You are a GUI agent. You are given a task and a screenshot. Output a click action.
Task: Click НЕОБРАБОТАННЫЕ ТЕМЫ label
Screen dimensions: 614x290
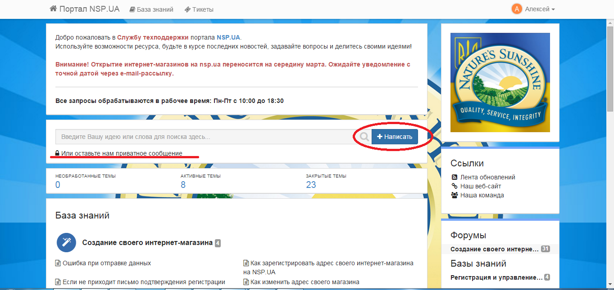click(x=86, y=176)
